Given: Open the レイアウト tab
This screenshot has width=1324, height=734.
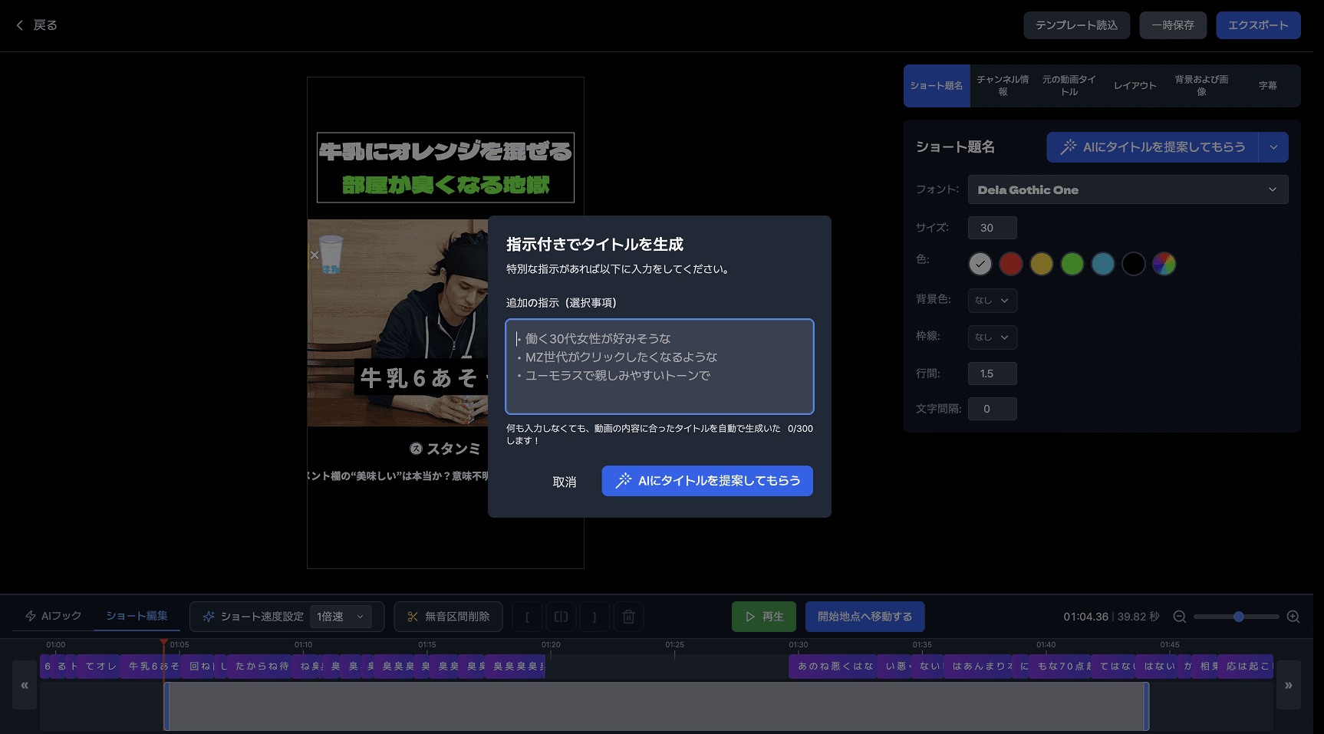Looking at the screenshot, I should [x=1135, y=86].
